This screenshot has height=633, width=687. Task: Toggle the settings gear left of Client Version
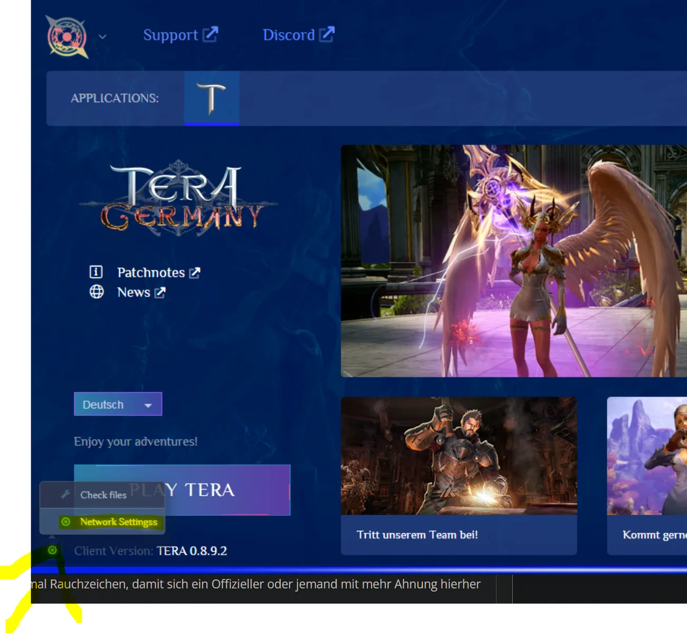point(52,550)
